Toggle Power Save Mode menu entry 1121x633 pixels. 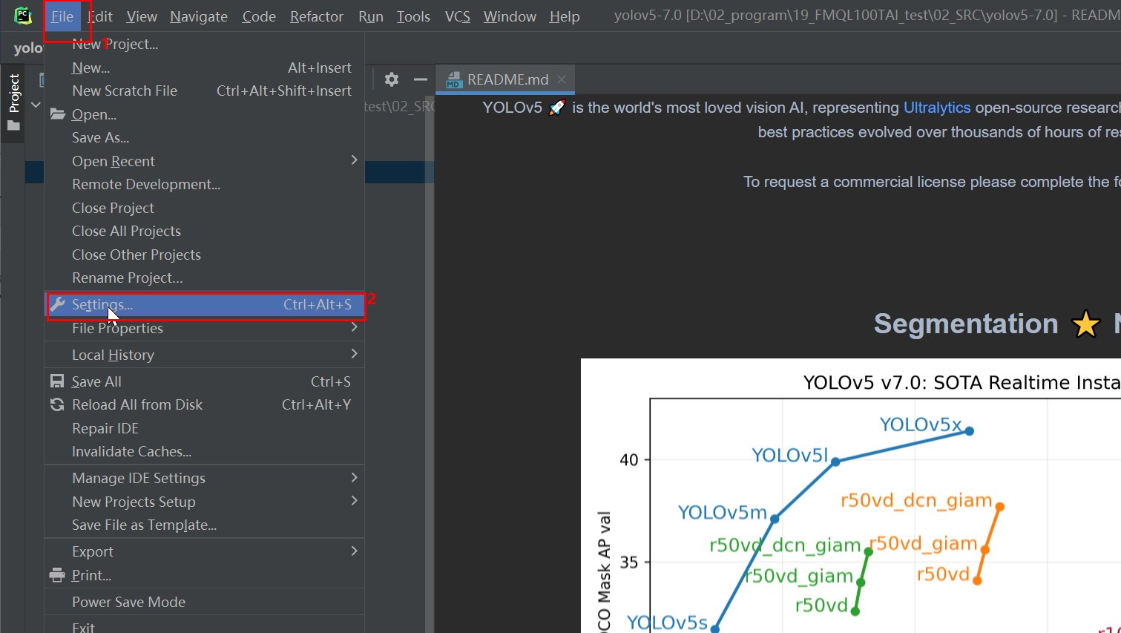tap(204, 602)
